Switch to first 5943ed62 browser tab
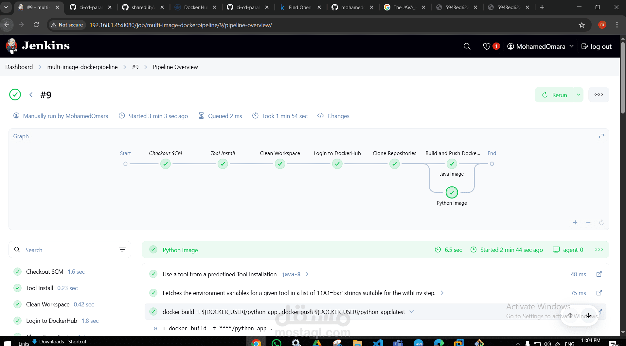The height and width of the screenshot is (346, 626). tap(457, 7)
